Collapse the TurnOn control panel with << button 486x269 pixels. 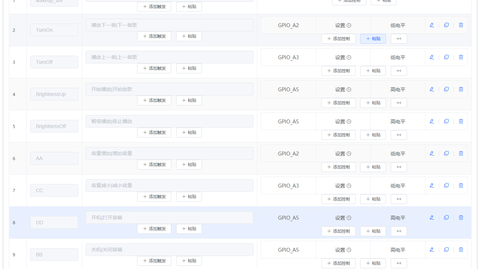click(399, 38)
